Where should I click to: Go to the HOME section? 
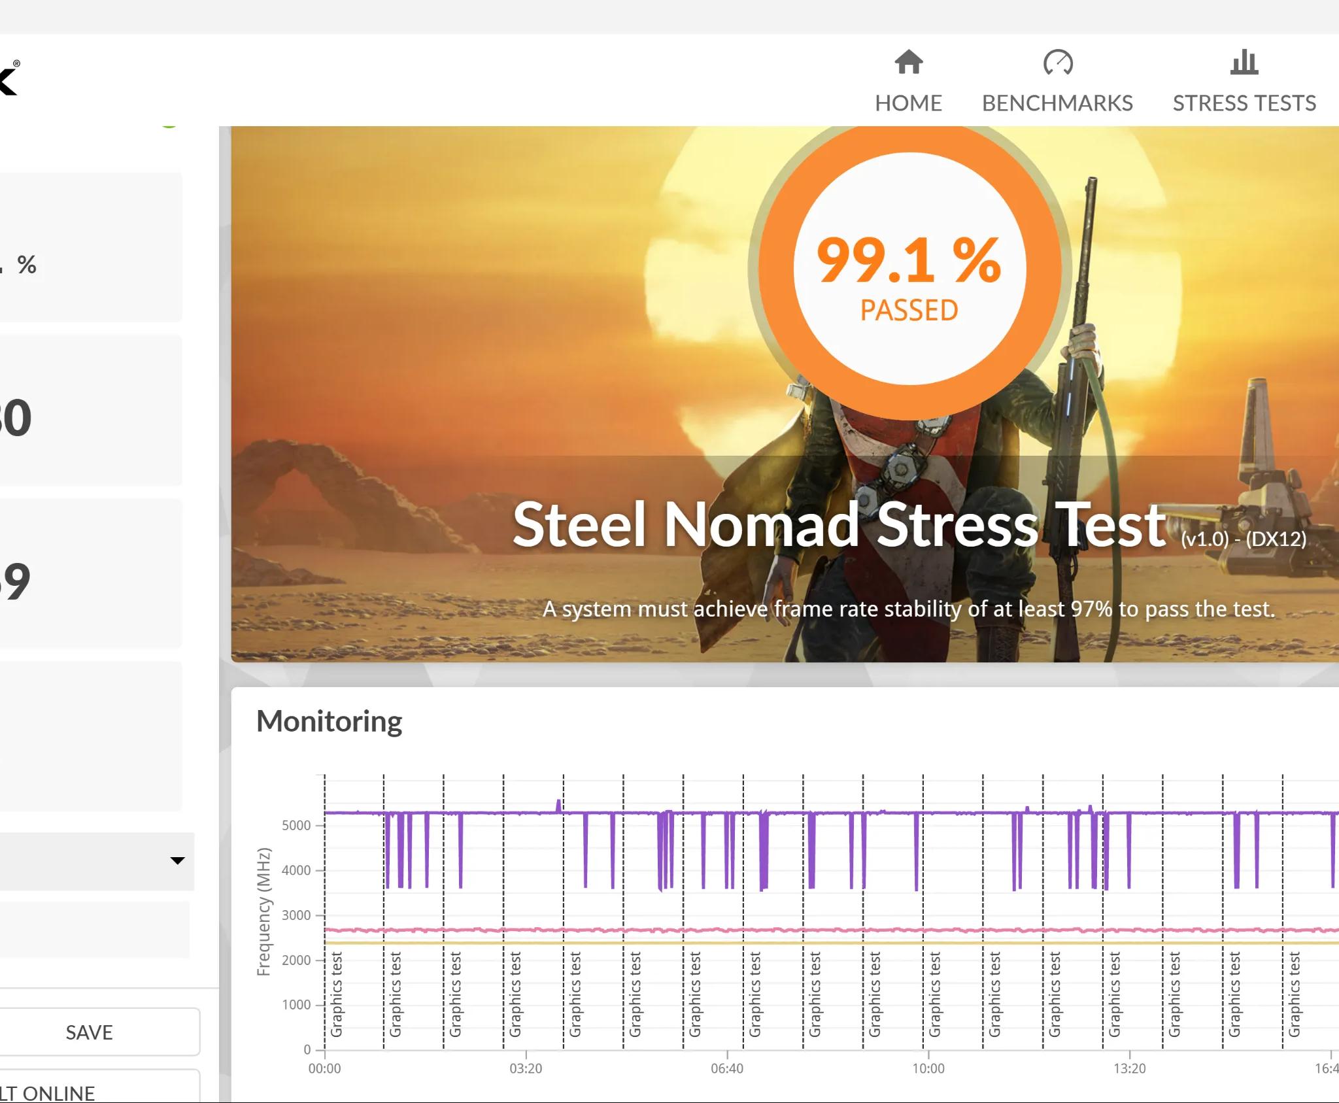click(908, 81)
